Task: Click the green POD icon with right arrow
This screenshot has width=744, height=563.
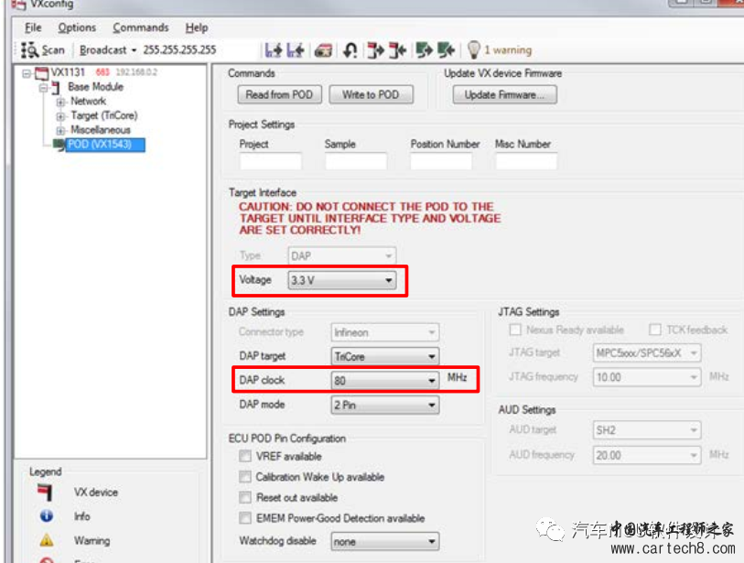Action: (425, 49)
